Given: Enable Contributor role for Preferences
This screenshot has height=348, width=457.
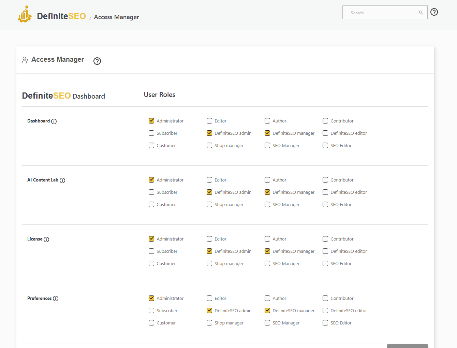Looking at the screenshot, I should (x=325, y=298).
